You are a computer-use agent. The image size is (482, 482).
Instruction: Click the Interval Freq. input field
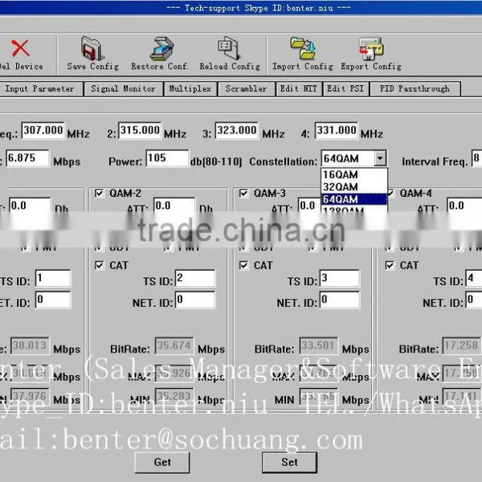(x=476, y=158)
